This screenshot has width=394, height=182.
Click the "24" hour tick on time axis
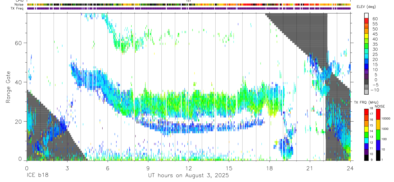pos(350,168)
